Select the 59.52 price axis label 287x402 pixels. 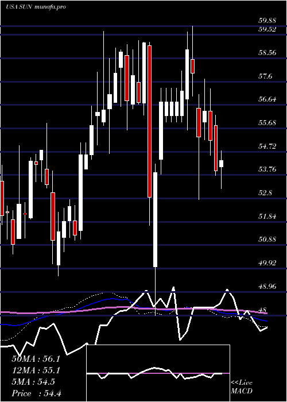[x=267, y=29]
